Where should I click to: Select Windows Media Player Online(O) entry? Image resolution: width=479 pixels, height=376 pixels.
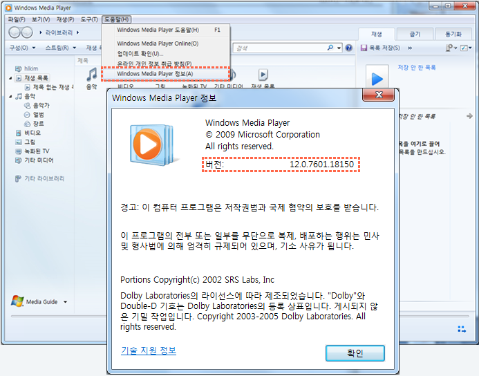[166, 44]
